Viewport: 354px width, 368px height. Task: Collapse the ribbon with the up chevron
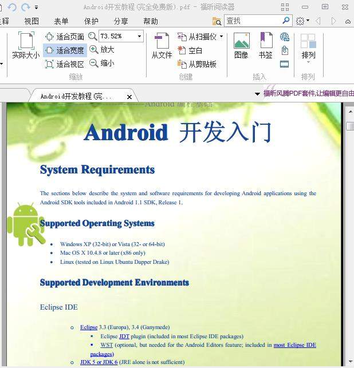[x=348, y=22]
